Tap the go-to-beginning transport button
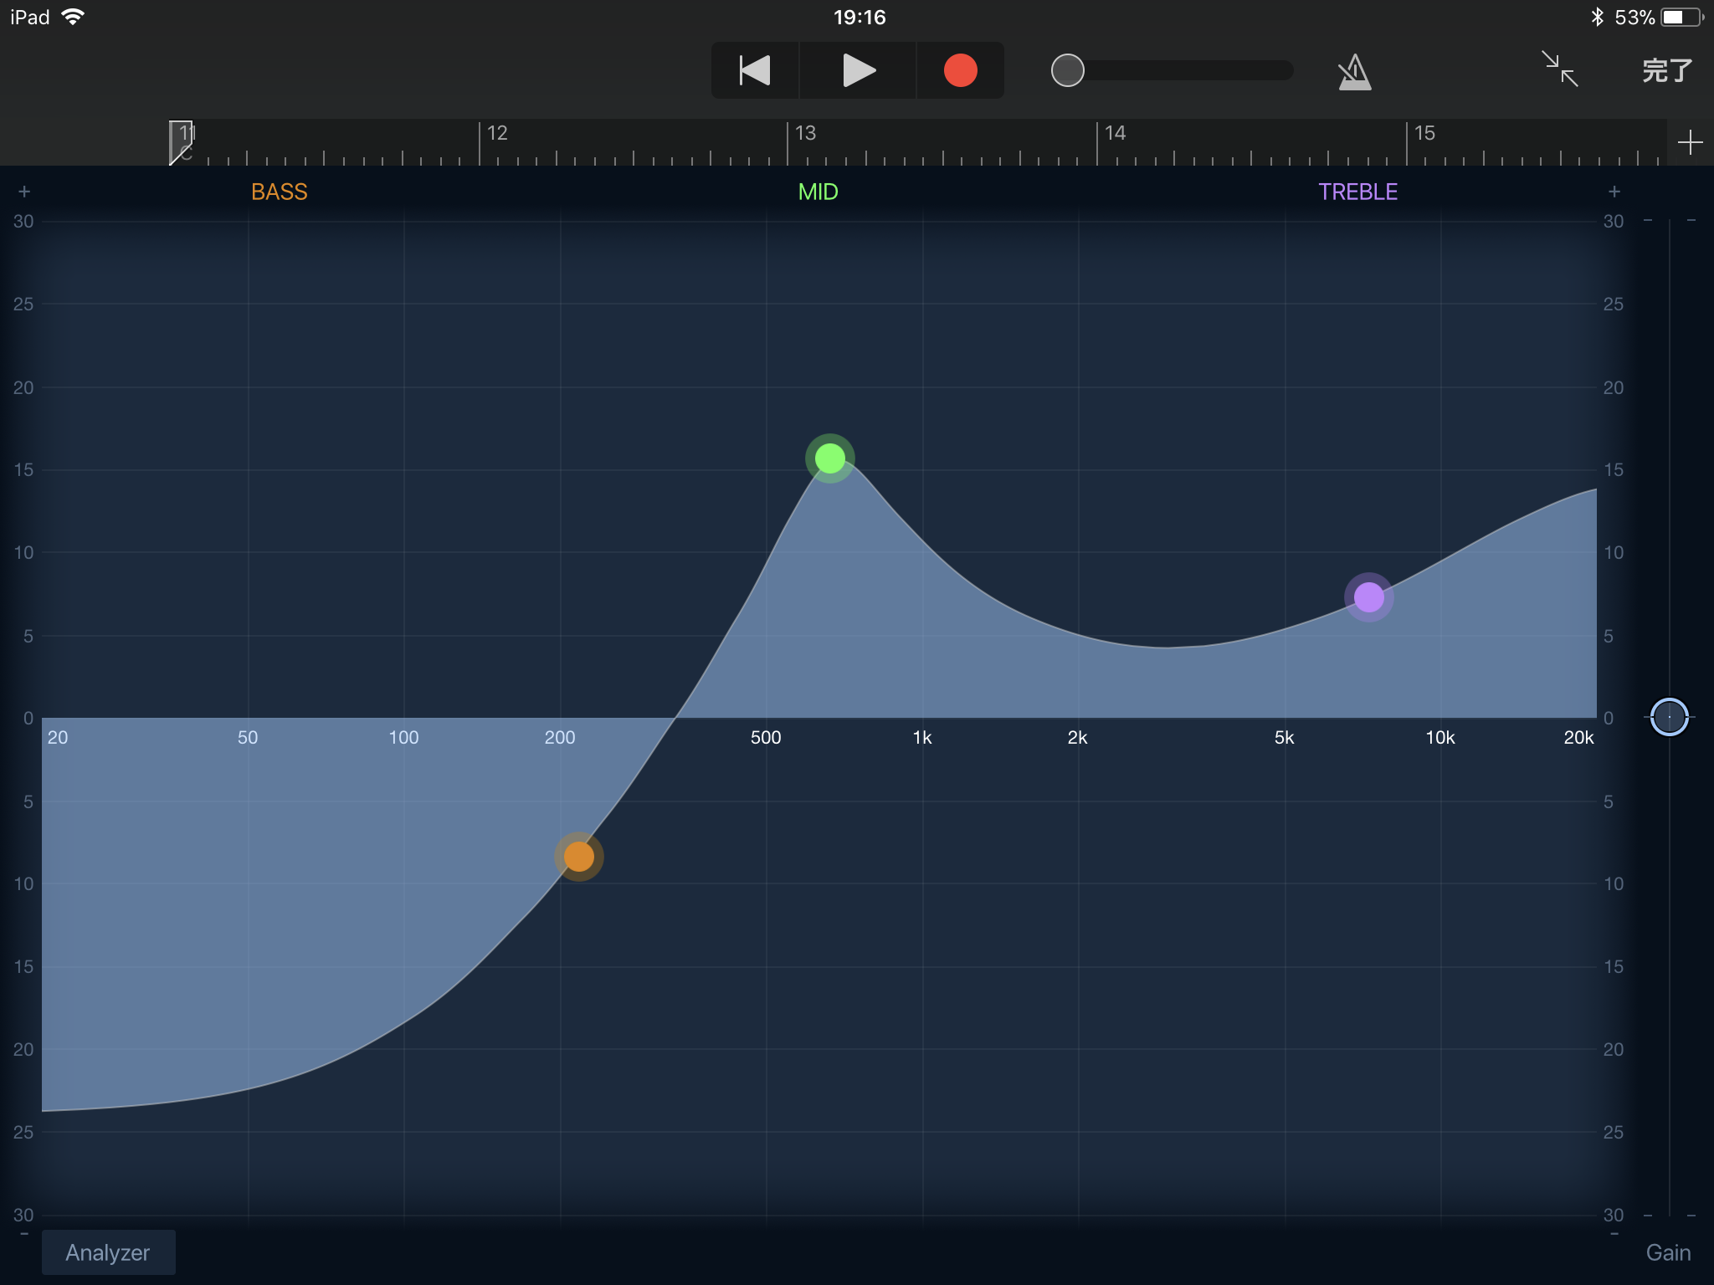Screen dimensions: 1714x1285 (x=755, y=70)
